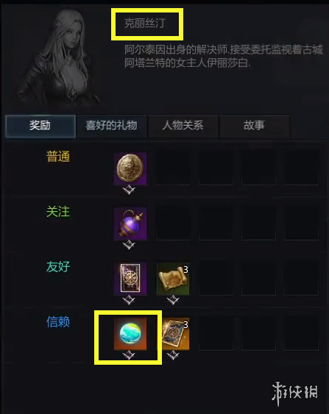Click diamond marker below the purple potion
Screen dimensions: 329x414
coord(129,245)
